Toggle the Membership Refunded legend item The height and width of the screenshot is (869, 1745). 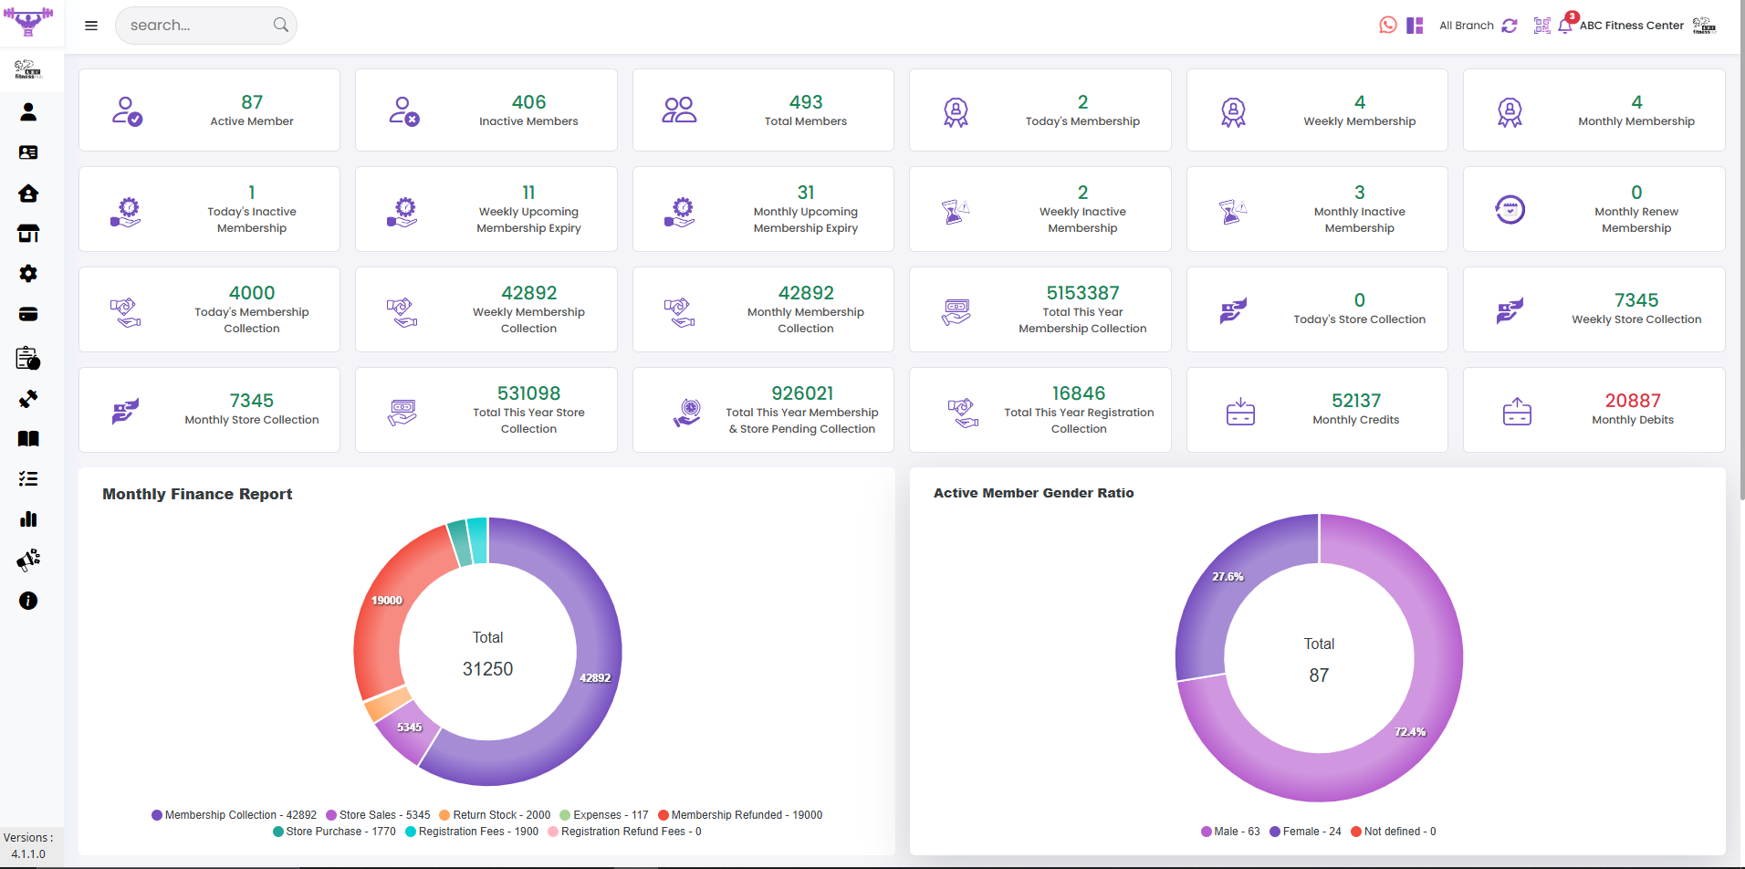pyautogui.click(x=740, y=815)
